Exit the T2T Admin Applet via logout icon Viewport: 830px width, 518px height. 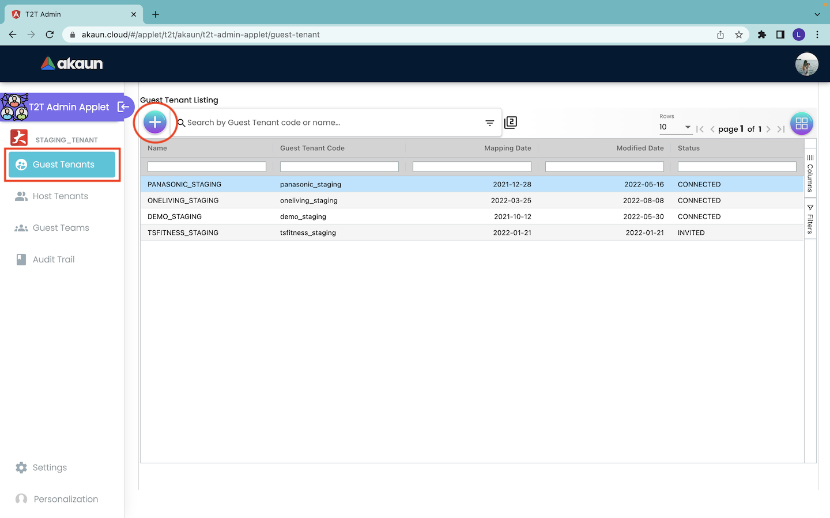point(123,106)
